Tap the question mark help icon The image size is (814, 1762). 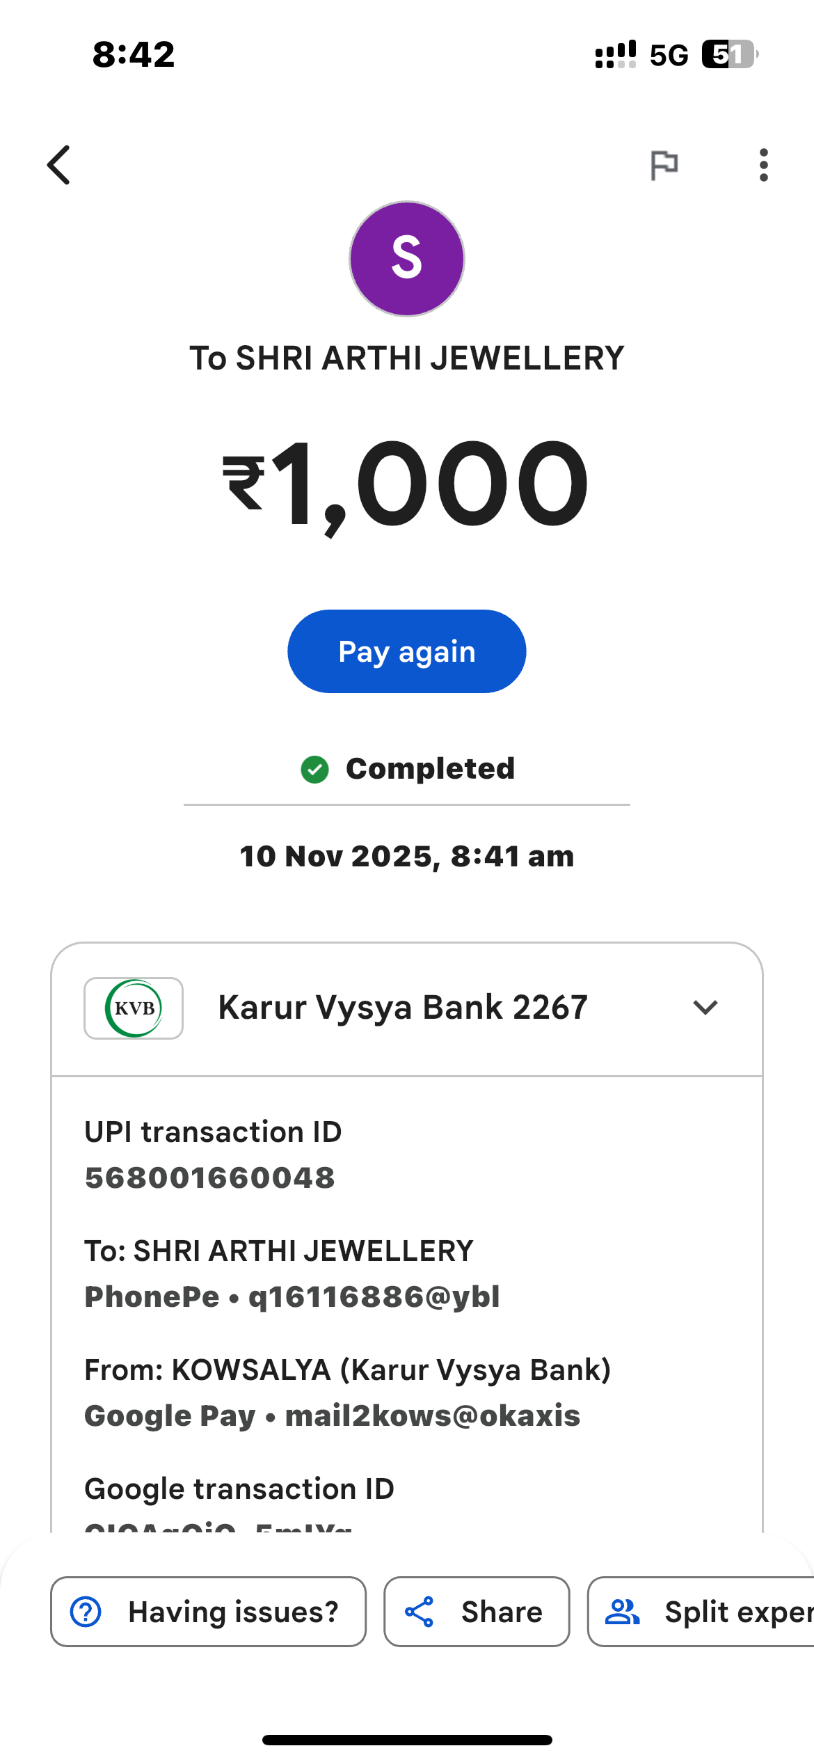pyautogui.click(x=86, y=1612)
